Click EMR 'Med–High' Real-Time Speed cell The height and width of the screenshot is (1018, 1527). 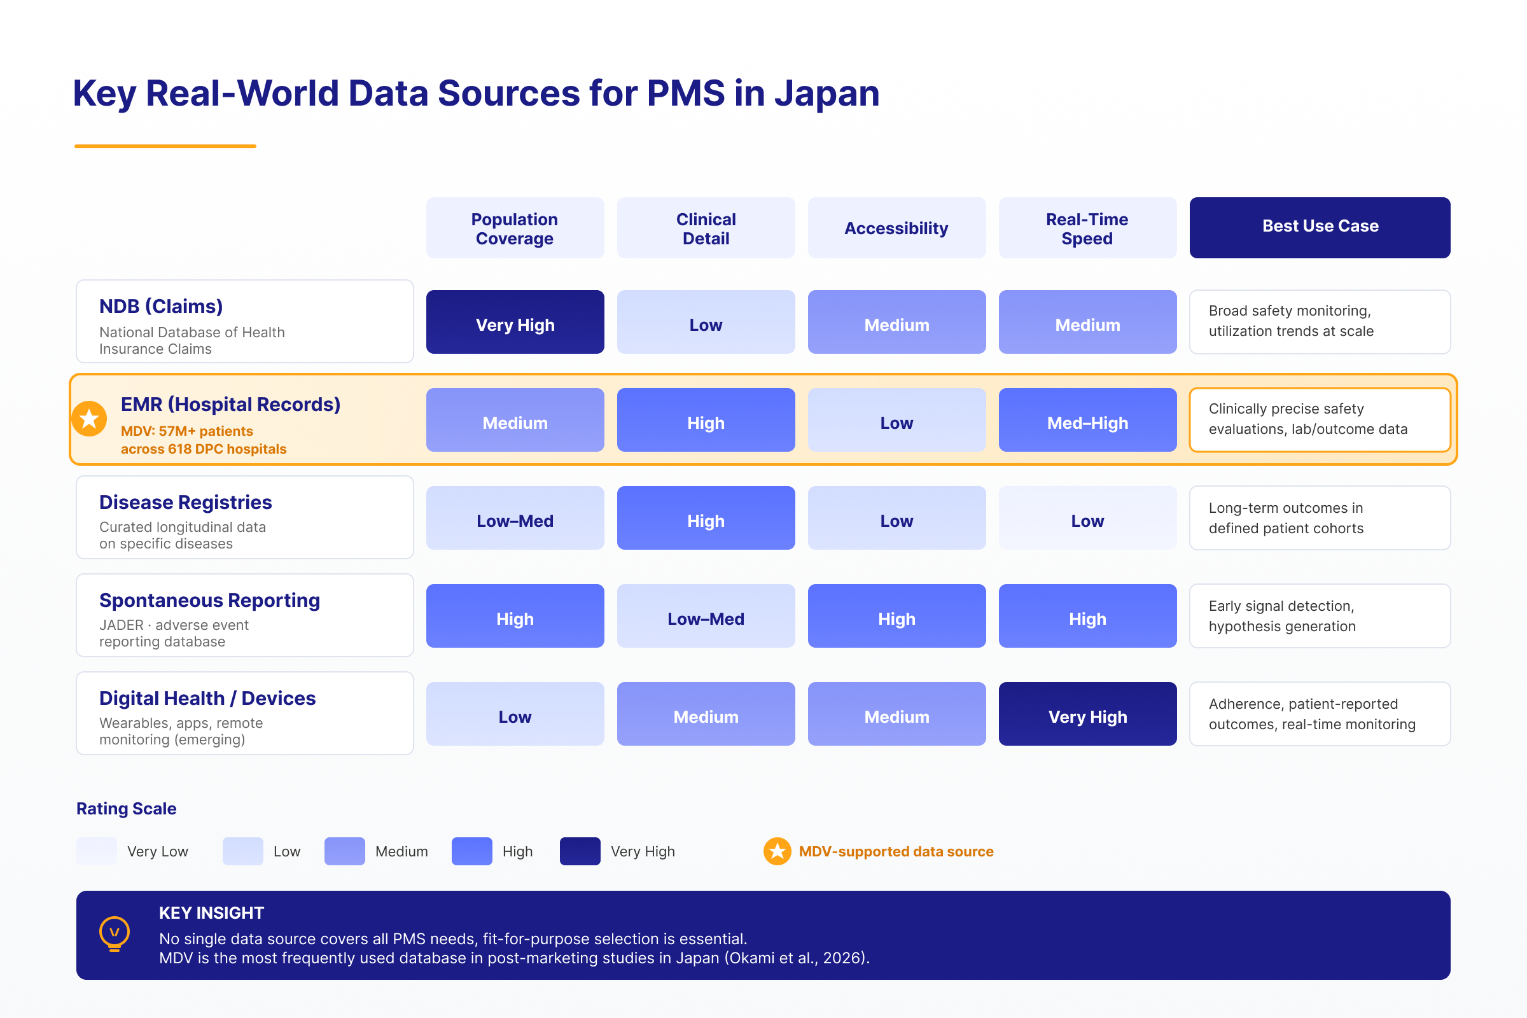pyautogui.click(x=1087, y=420)
